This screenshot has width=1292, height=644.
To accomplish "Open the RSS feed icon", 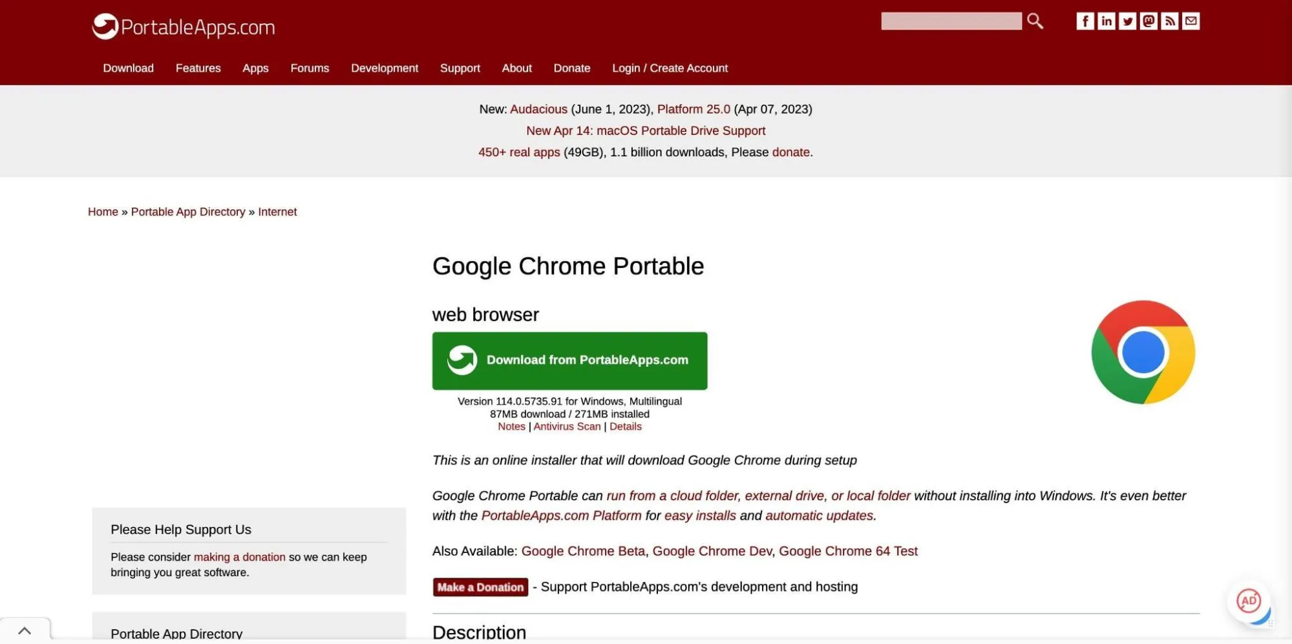I will (1170, 21).
